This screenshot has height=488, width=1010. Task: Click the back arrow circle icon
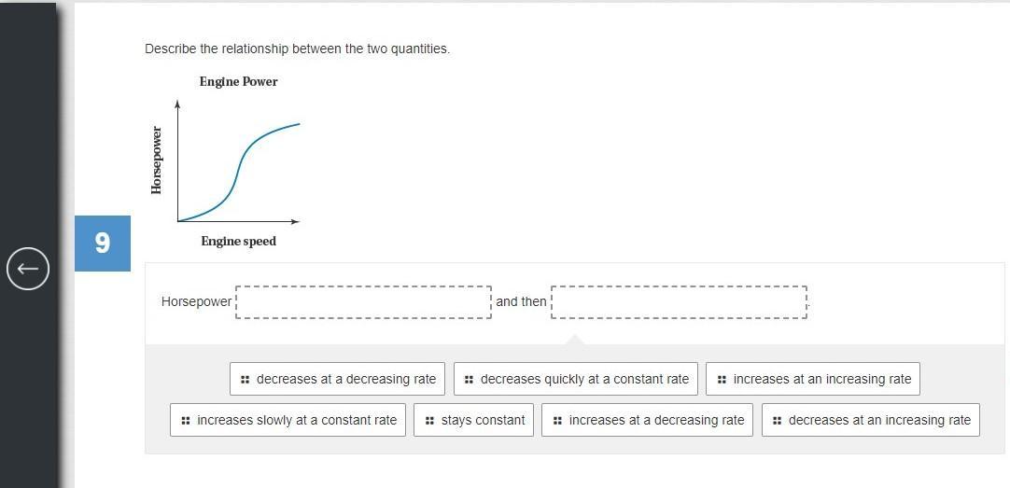28,269
